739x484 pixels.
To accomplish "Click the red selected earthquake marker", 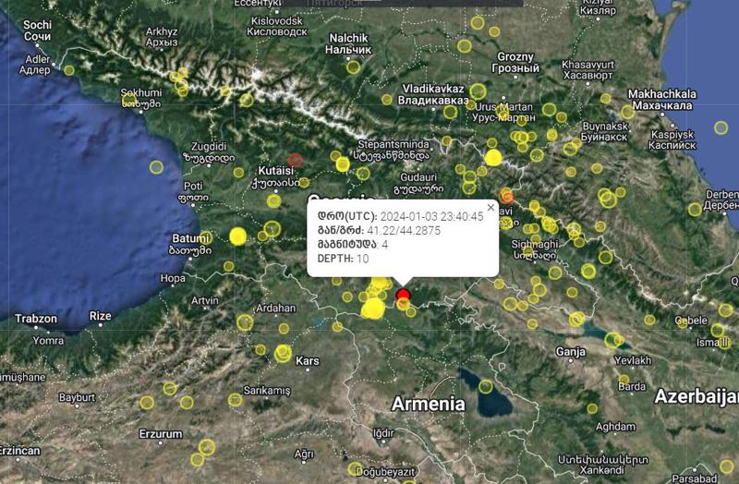I will (x=404, y=296).
